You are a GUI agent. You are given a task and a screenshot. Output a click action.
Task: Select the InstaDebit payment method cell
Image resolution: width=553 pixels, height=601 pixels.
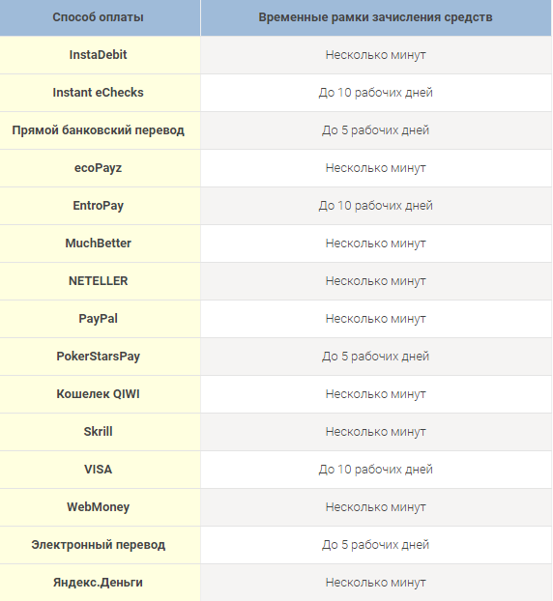click(x=98, y=55)
